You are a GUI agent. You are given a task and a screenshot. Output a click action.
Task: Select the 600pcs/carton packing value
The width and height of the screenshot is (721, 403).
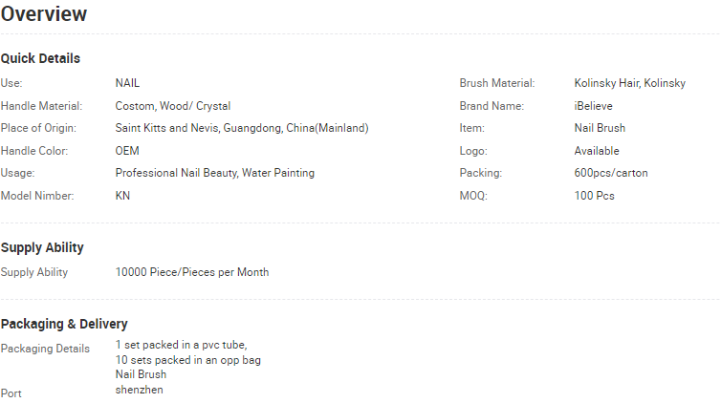tap(611, 173)
